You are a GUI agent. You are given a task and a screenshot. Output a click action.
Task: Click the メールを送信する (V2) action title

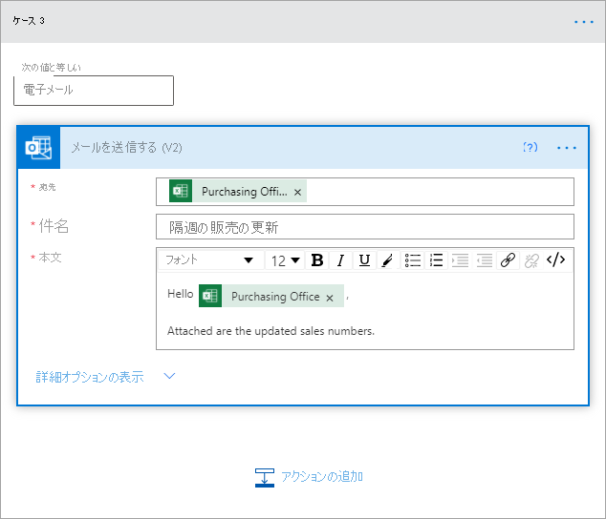126,148
